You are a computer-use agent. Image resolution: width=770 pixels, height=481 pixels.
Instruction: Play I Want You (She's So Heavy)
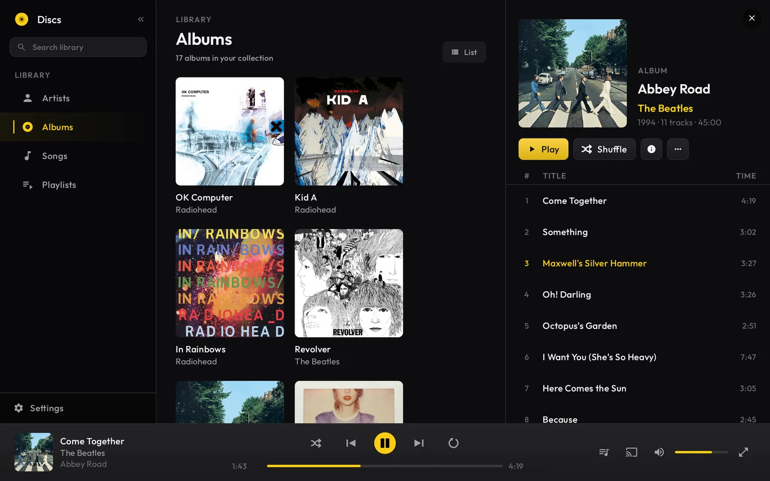click(x=638, y=357)
